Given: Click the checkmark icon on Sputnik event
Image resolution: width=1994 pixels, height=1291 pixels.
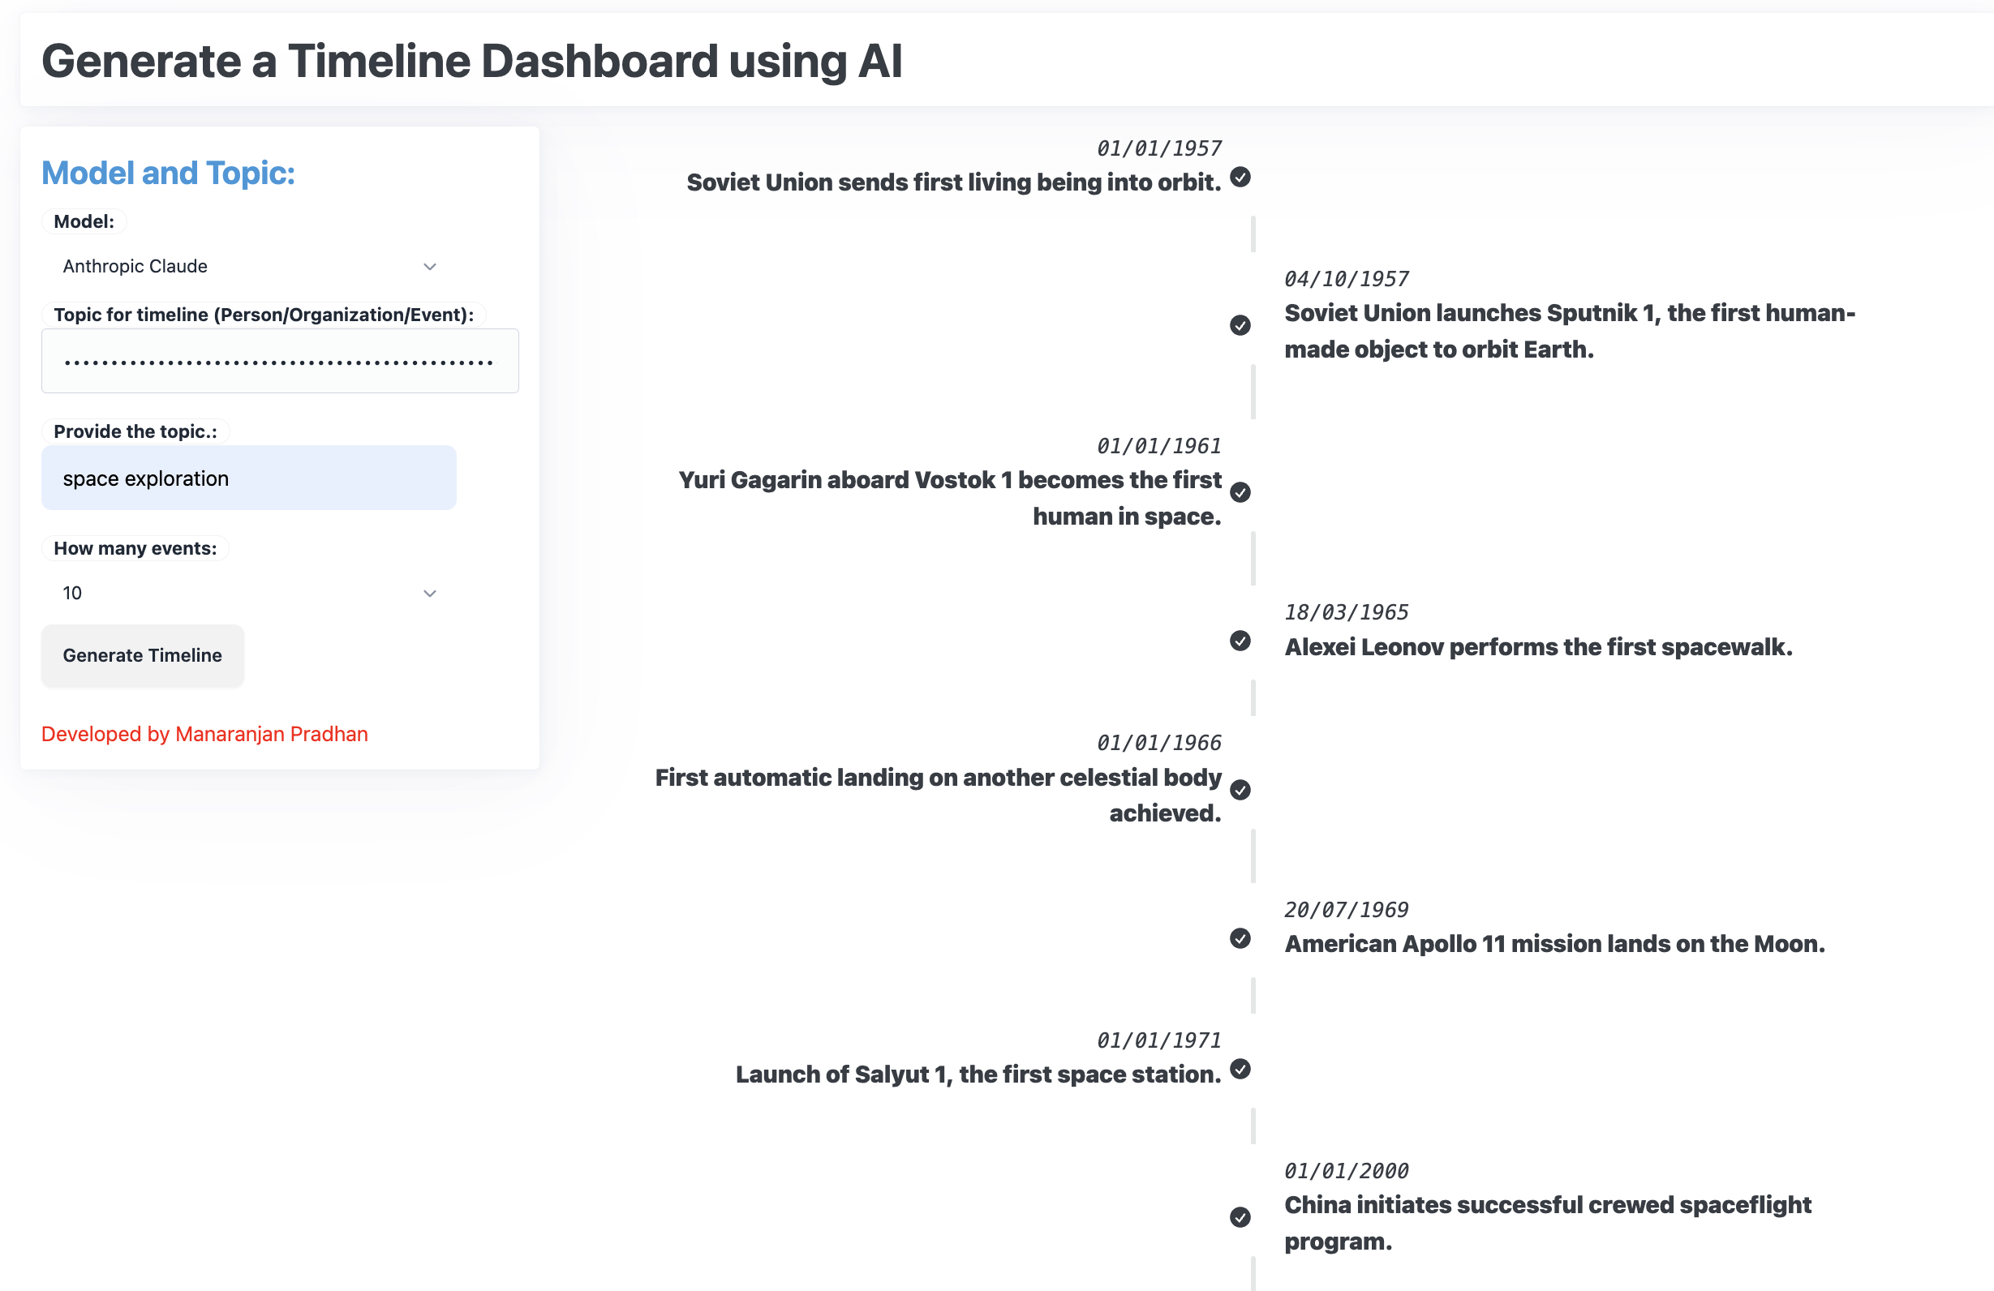Looking at the screenshot, I should (x=1243, y=324).
